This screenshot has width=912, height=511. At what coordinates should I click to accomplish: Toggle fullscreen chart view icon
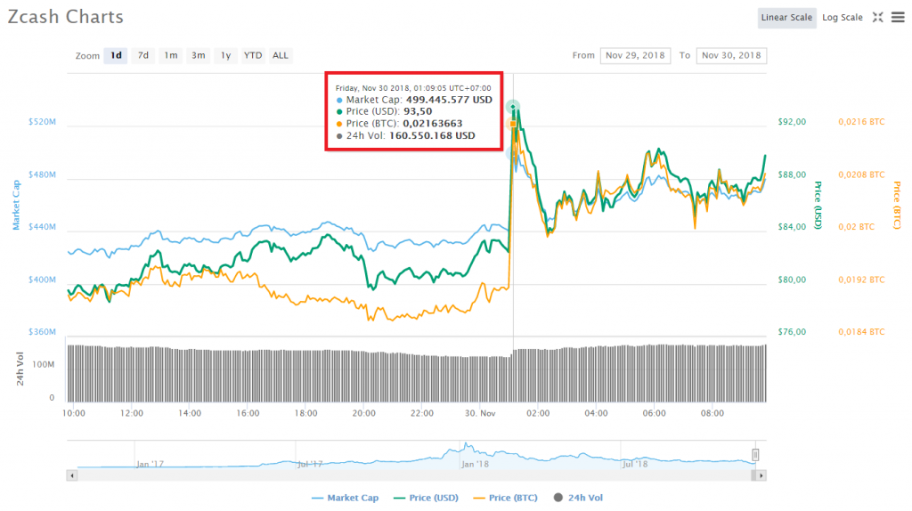[877, 18]
